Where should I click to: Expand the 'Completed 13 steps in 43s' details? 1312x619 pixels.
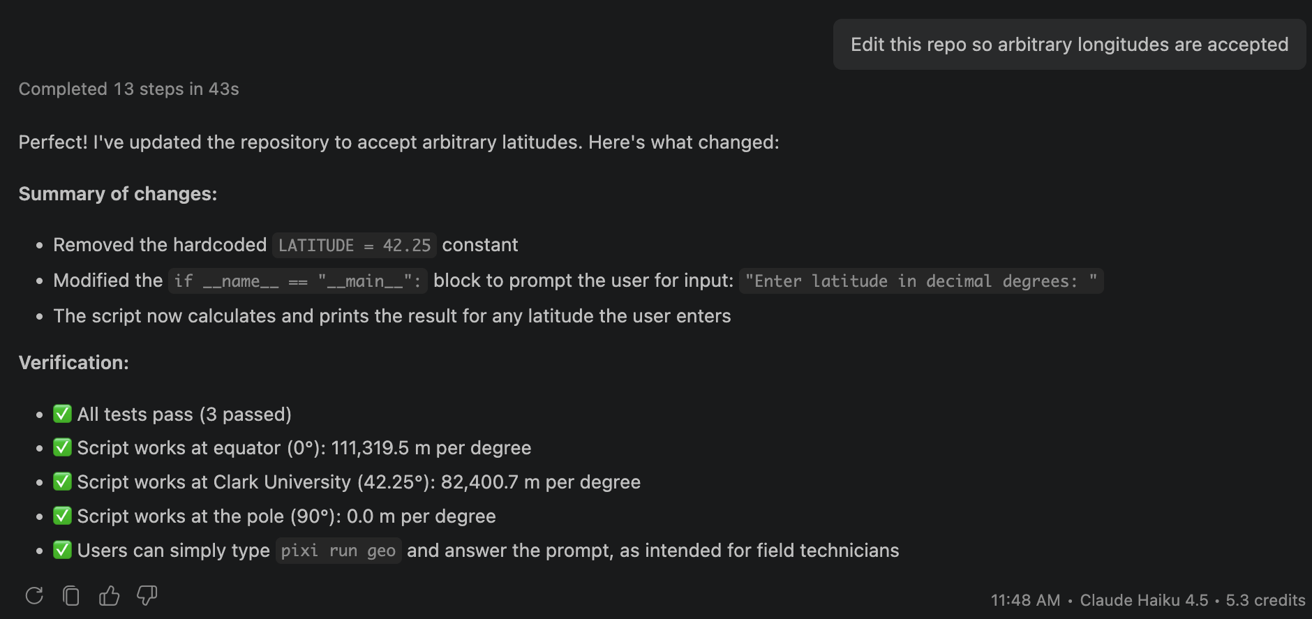[128, 89]
